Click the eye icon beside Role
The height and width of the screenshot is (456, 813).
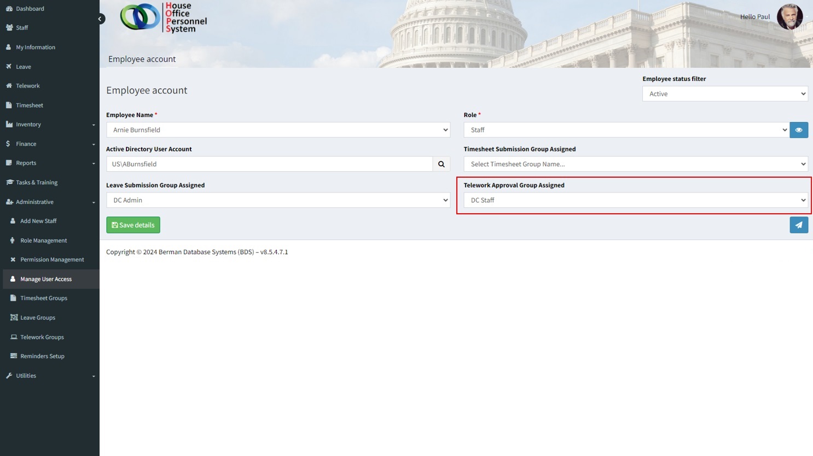799,130
